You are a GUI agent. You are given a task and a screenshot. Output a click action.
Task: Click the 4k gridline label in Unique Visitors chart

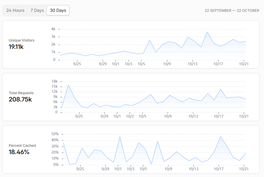(x=53, y=29)
